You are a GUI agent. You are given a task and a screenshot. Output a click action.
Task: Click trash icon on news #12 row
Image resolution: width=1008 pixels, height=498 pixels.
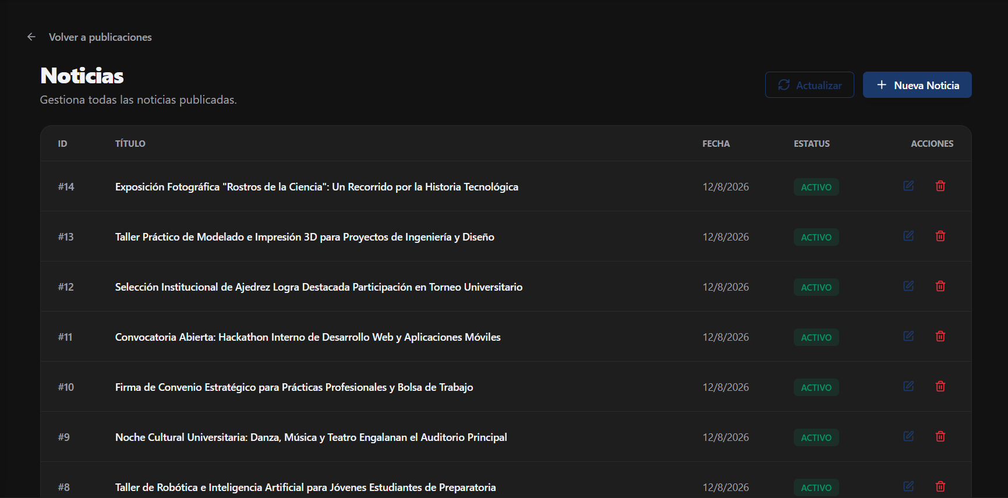[940, 286]
